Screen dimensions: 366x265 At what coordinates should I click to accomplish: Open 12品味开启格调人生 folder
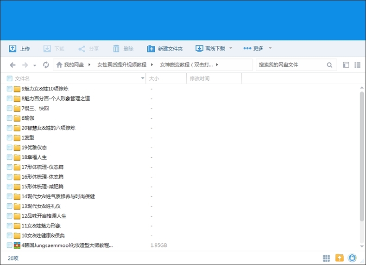click(44, 216)
